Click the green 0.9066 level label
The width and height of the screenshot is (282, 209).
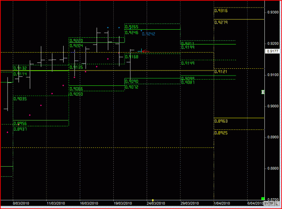tap(76, 89)
